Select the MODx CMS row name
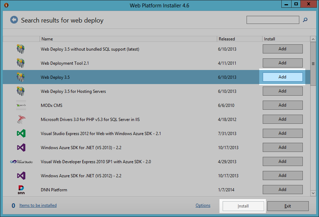 coord(51,106)
